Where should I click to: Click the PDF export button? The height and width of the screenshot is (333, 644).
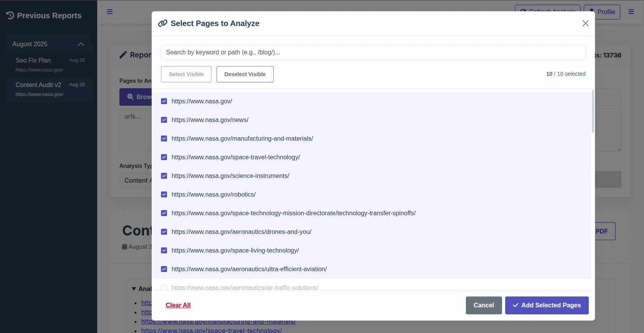coord(605,231)
